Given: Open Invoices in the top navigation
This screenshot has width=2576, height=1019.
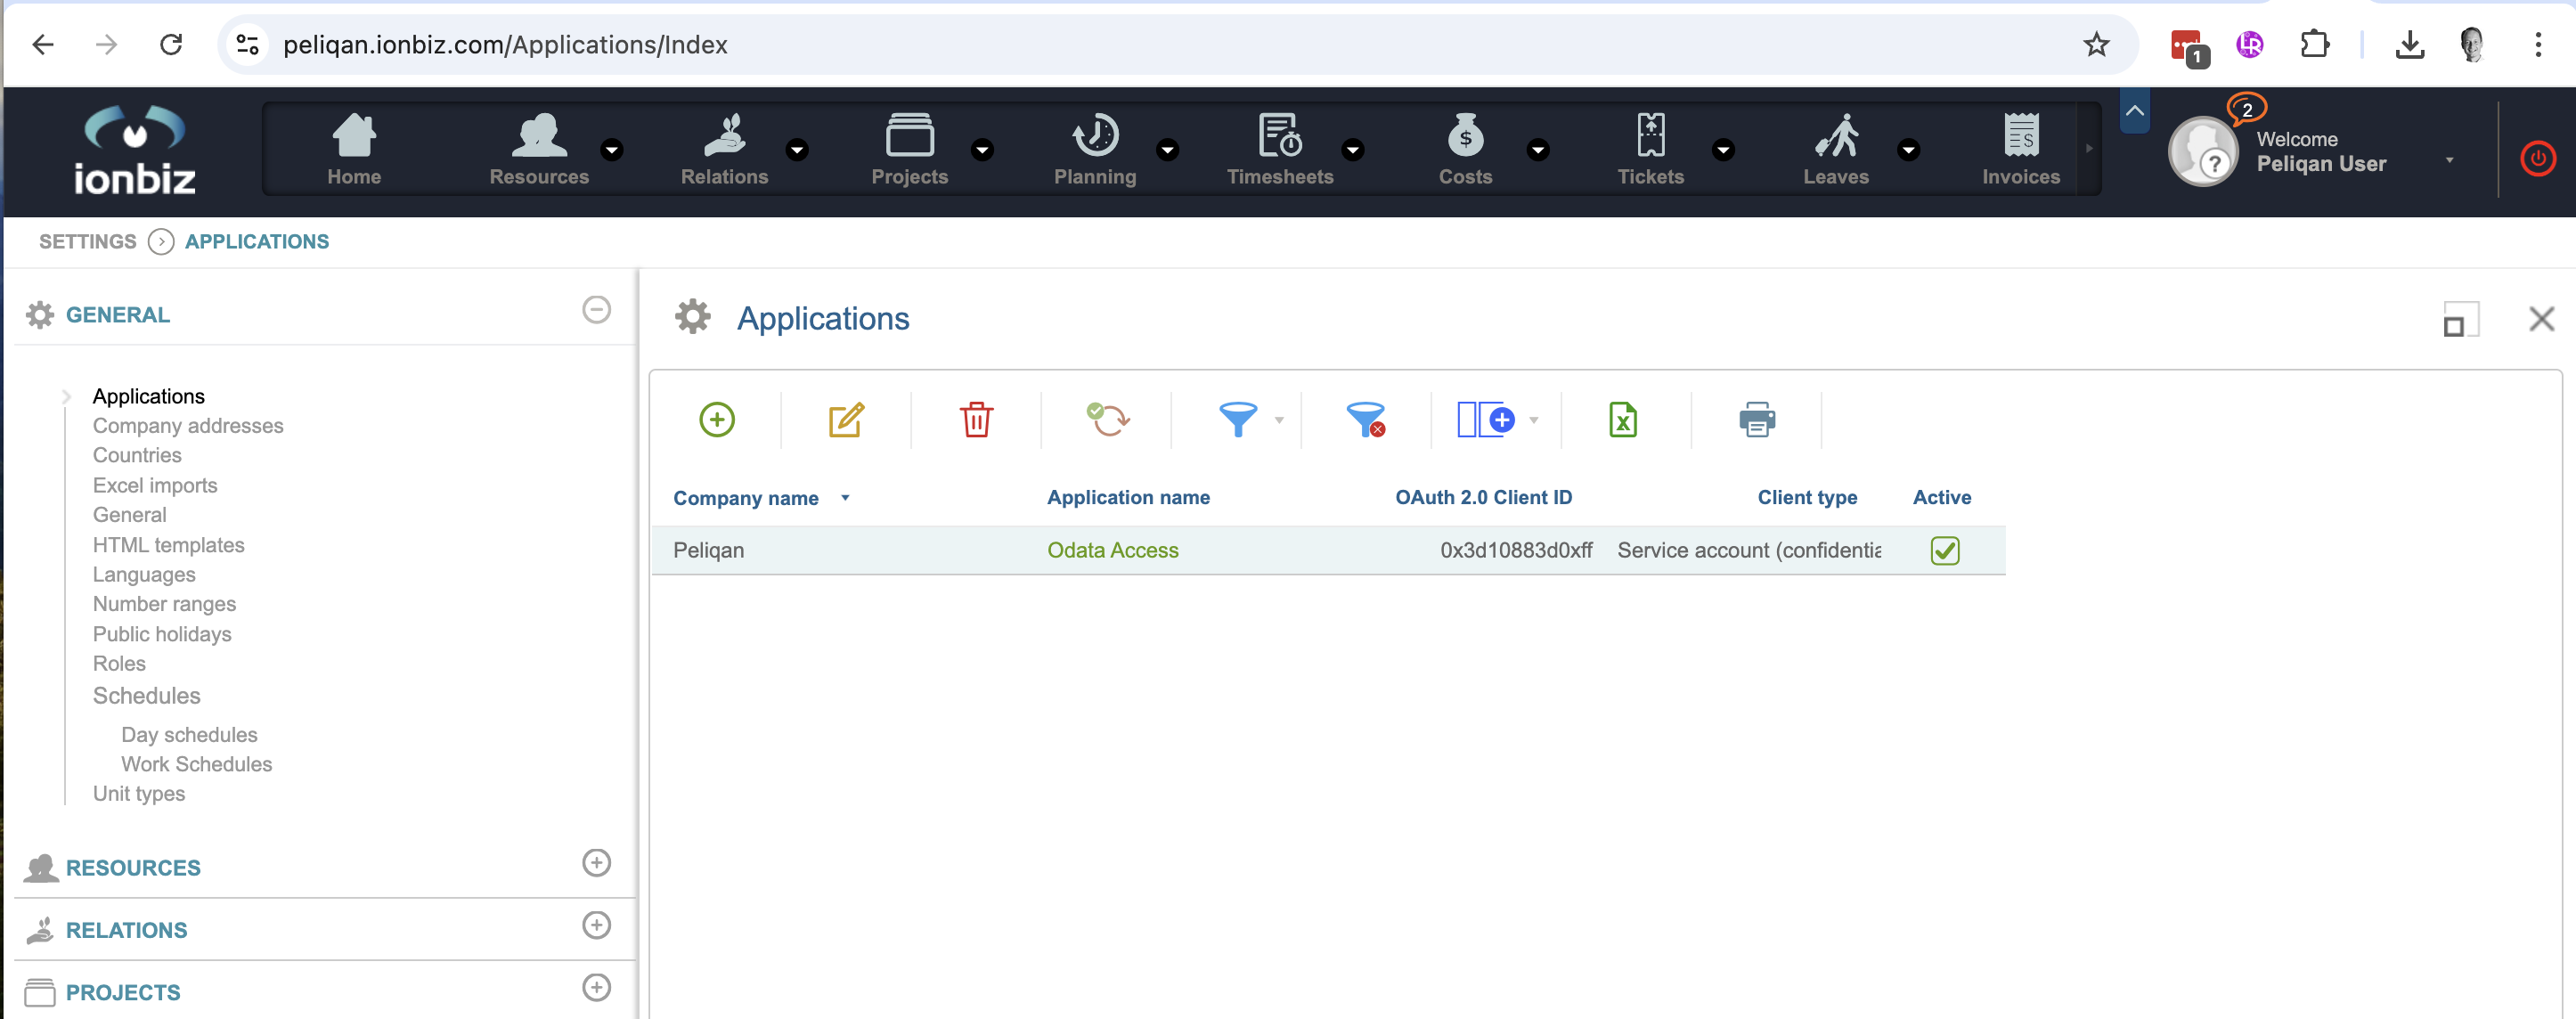Looking at the screenshot, I should click(x=2021, y=149).
